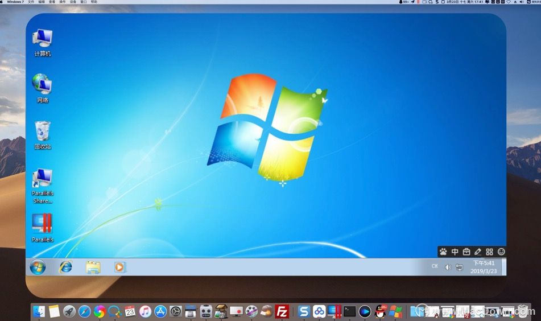Click the red Parallels menu bar icon
The width and height of the screenshot is (541, 321).
click(418, 2)
